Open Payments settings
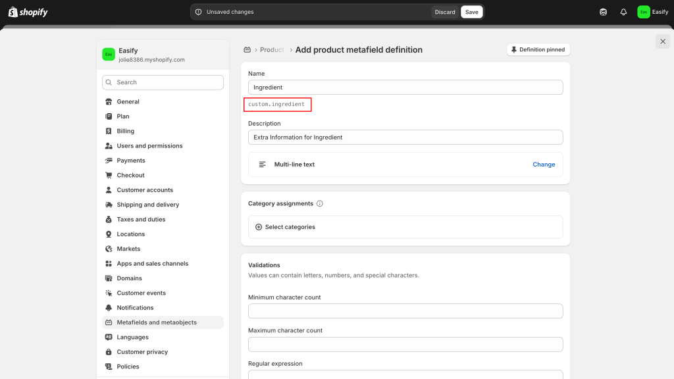The height and width of the screenshot is (379, 674). 131,161
